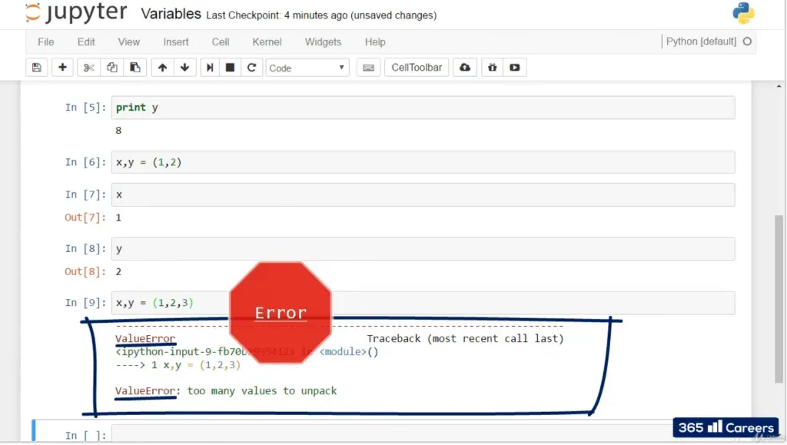Image resolution: width=787 pixels, height=445 pixels.
Task: Click the x,y = (1,2,3) input cell
Action: click(423, 303)
